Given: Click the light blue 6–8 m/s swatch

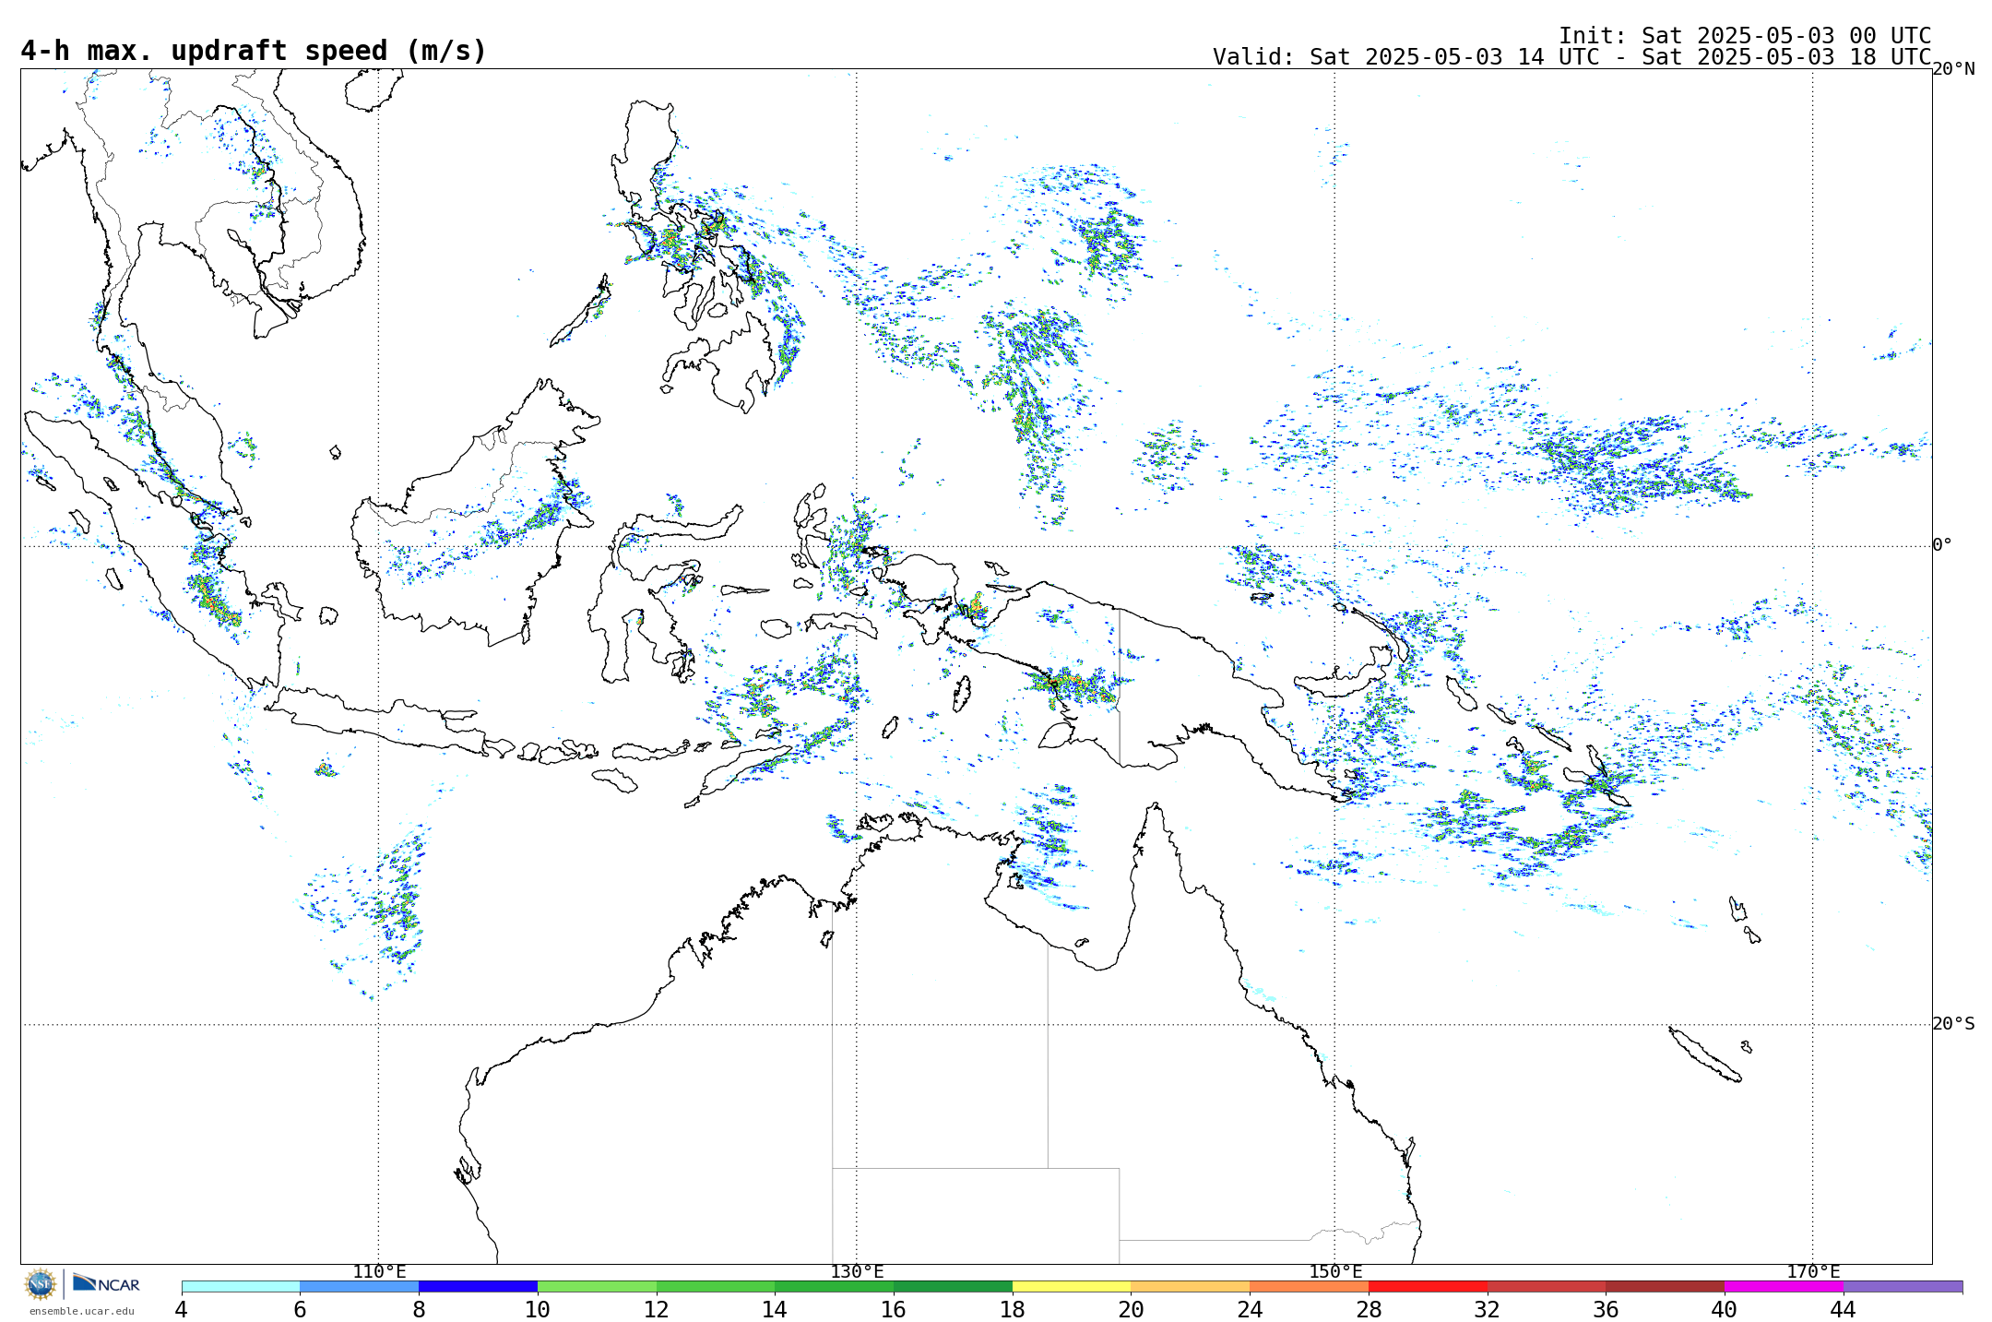Looking at the screenshot, I should pyautogui.click(x=360, y=1286).
